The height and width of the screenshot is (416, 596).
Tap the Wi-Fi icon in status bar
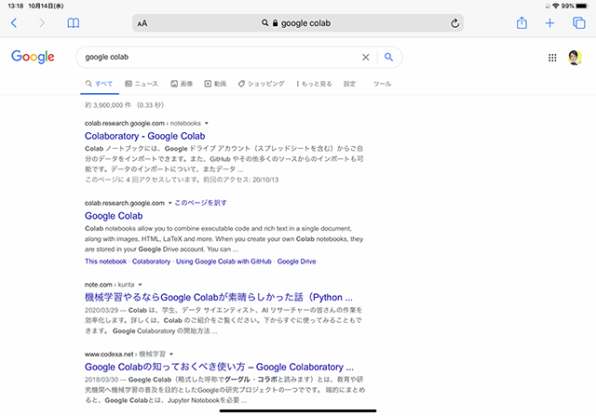tap(556, 6)
